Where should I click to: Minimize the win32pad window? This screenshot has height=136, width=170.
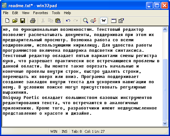[x=149, y=6]
